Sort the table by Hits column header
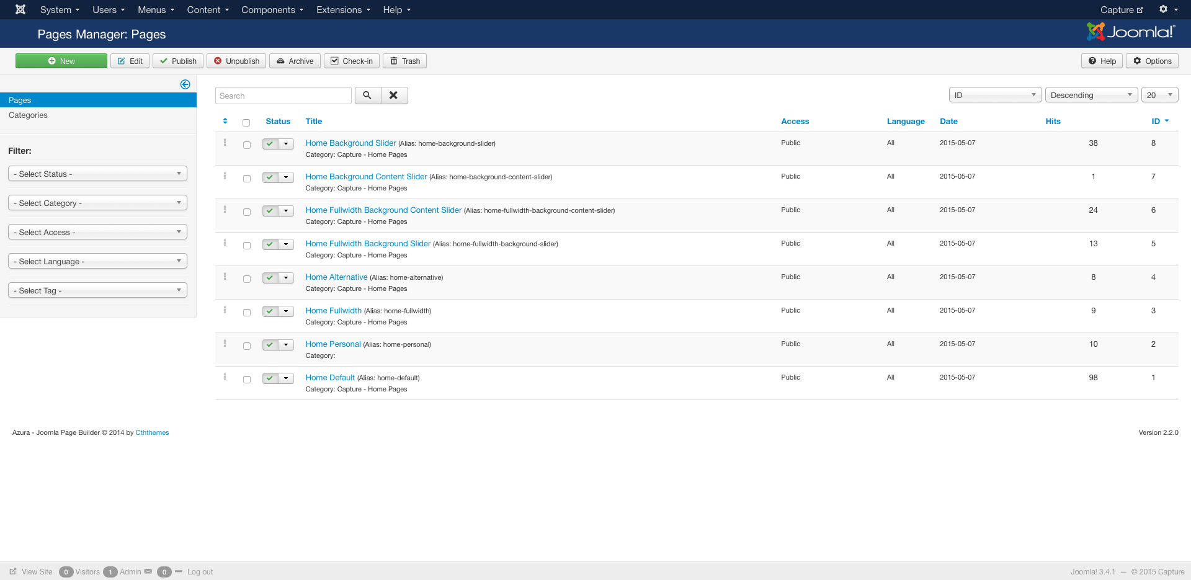The height and width of the screenshot is (580, 1191). pyautogui.click(x=1053, y=121)
